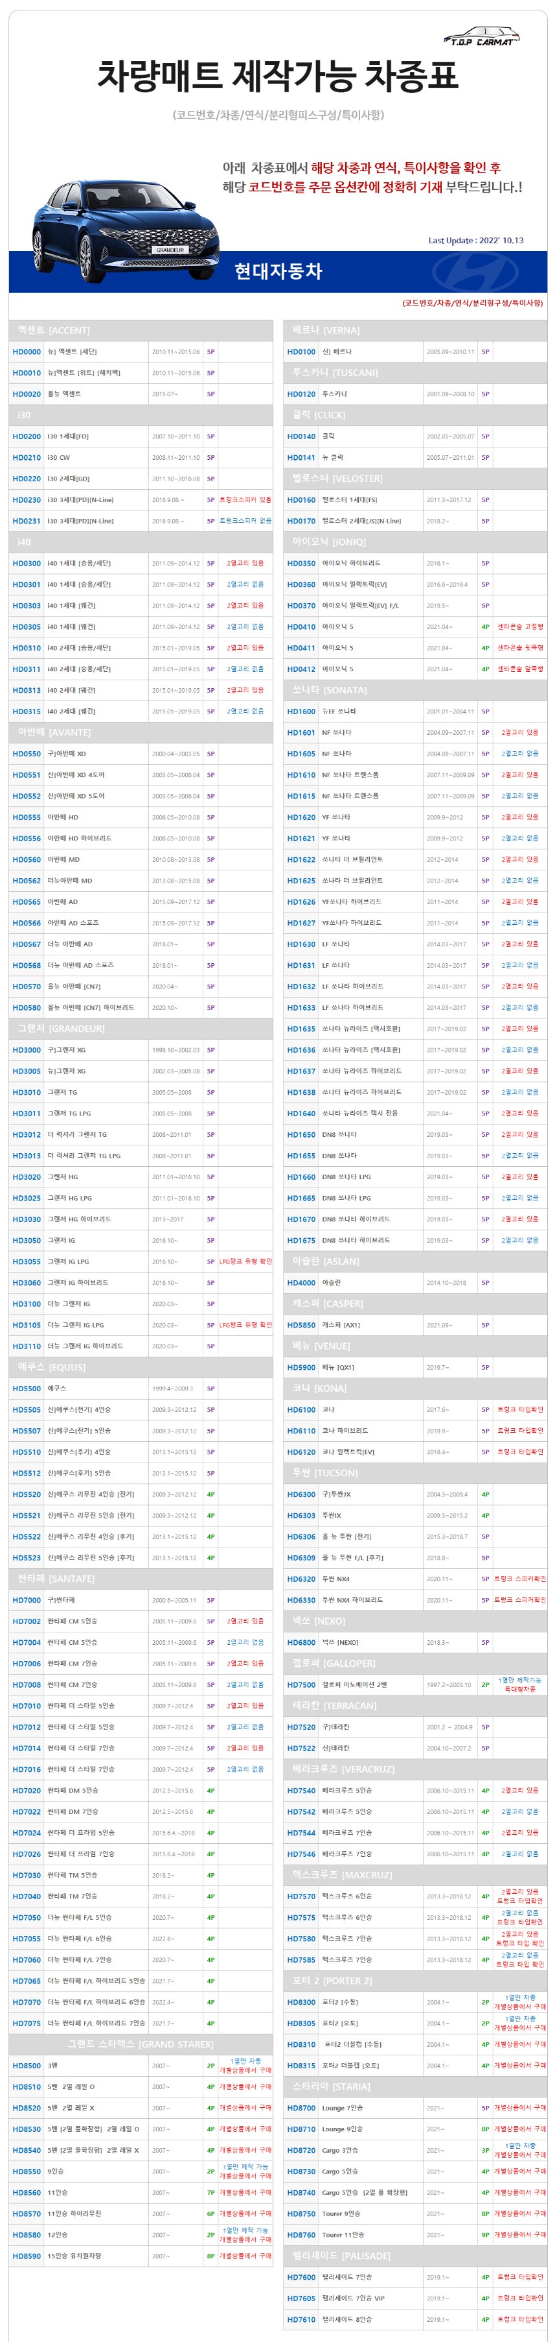Select the 싼타페 [SANTAFE] section header
Image resolution: width=557 pixels, height=2342 pixels.
(x=57, y=1579)
